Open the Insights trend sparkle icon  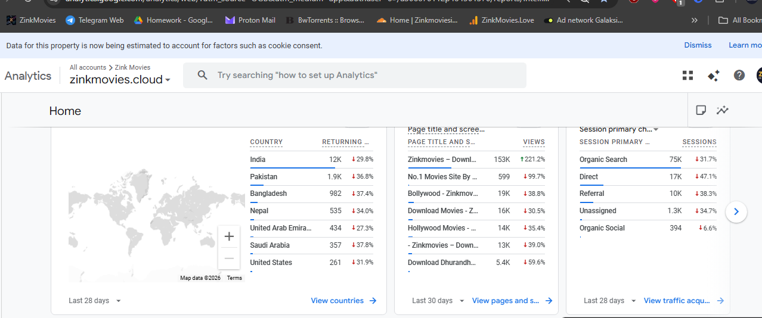[x=723, y=110]
